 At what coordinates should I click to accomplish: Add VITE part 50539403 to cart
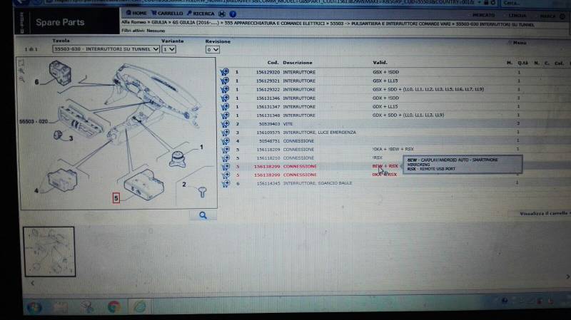click(224, 124)
